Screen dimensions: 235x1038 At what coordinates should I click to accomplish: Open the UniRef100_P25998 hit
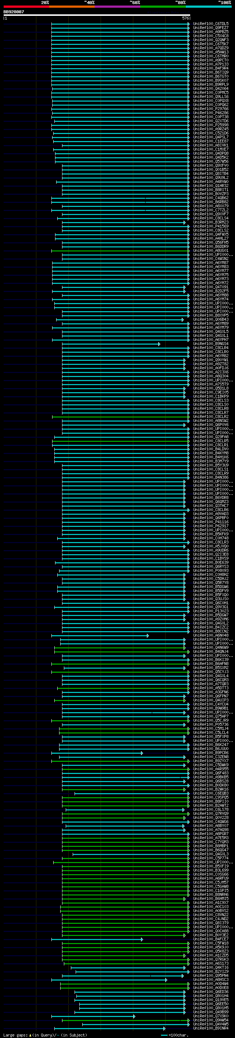tap(211, 125)
